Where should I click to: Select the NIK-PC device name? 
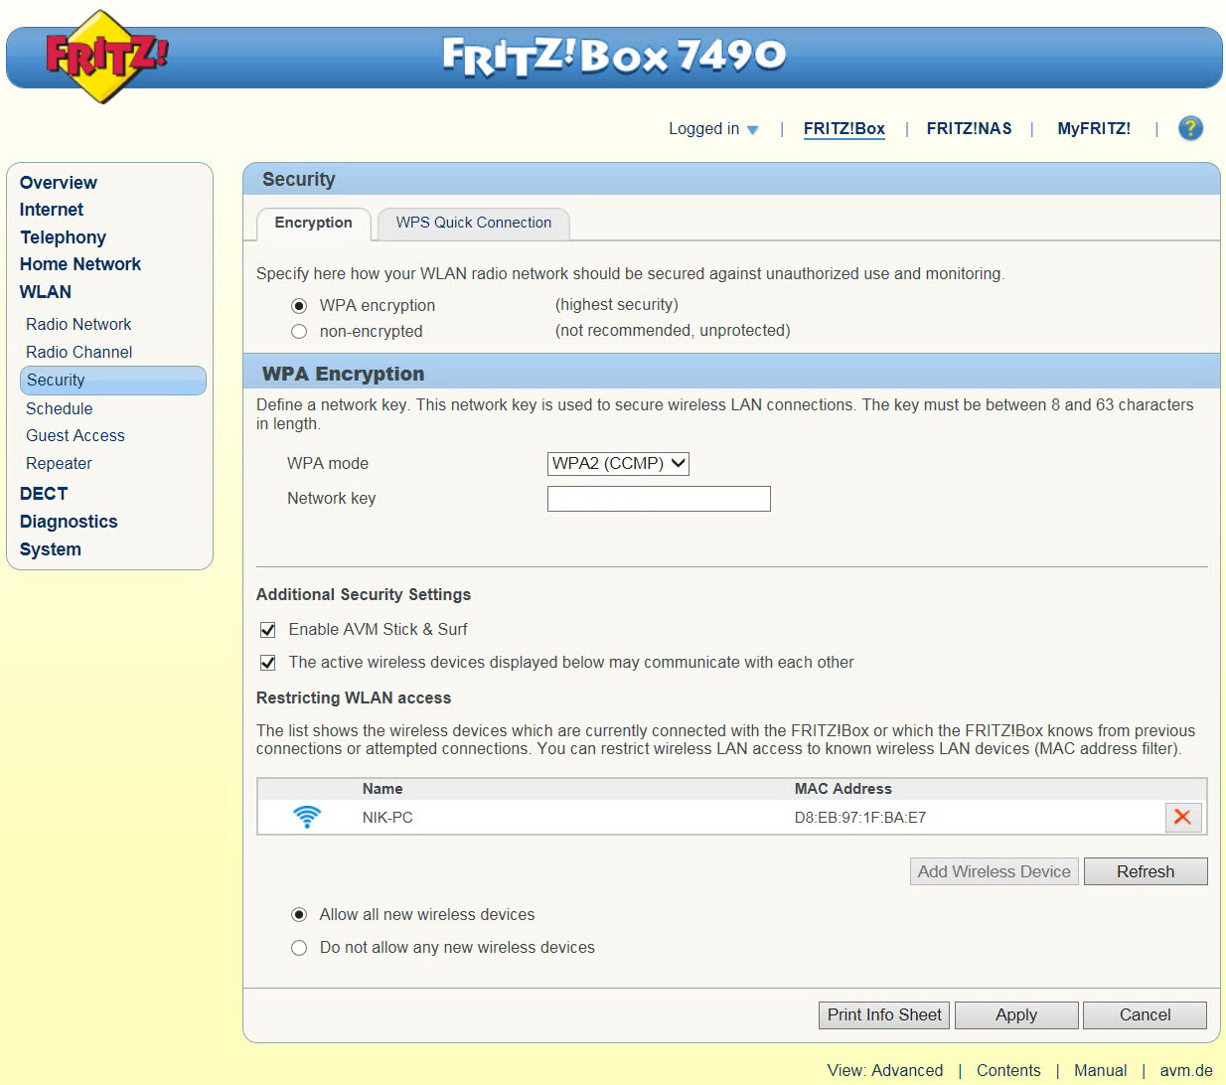coord(387,818)
